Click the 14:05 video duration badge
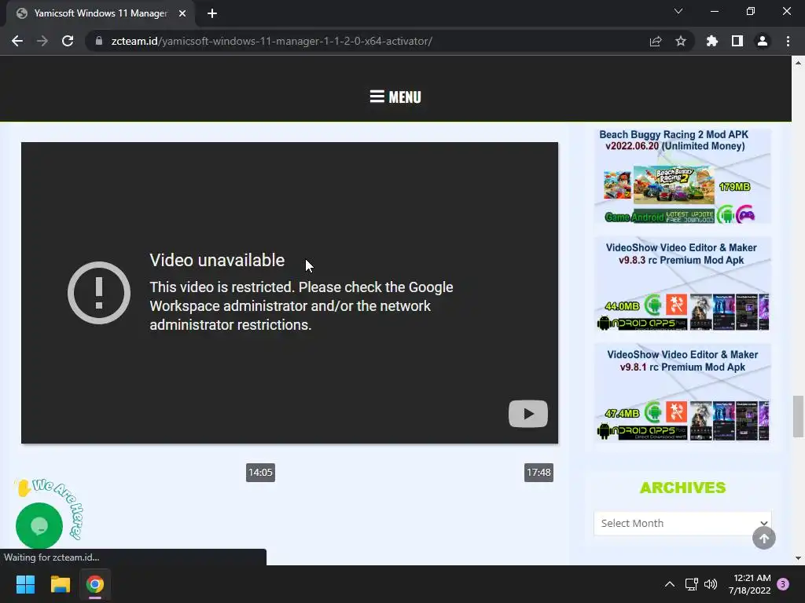Screen dimensions: 805x603 [260, 472]
